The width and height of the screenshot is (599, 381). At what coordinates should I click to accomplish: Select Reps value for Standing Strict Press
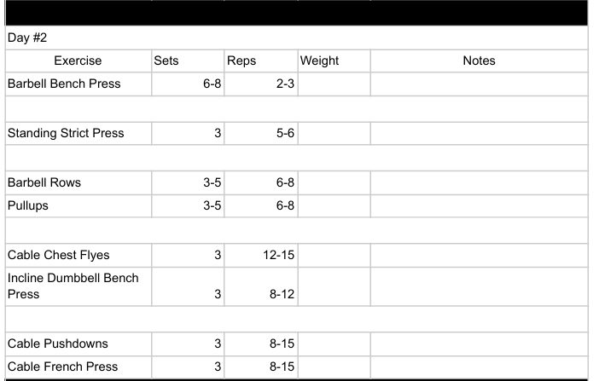[260, 133]
